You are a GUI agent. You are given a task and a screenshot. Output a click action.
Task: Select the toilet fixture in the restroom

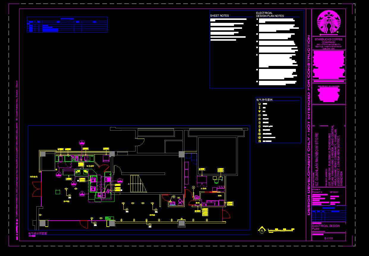pyautogui.click(x=180, y=202)
